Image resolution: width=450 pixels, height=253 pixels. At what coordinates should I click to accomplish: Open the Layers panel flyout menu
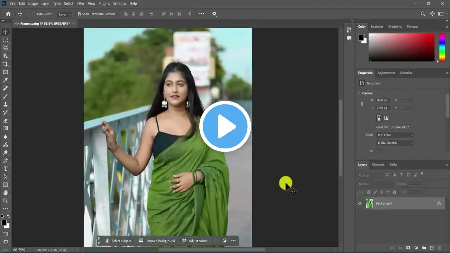[x=447, y=164]
